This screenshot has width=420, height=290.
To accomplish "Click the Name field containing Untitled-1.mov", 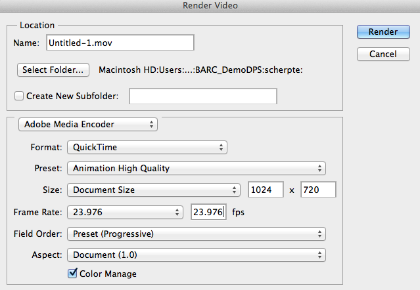I will (120, 43).
